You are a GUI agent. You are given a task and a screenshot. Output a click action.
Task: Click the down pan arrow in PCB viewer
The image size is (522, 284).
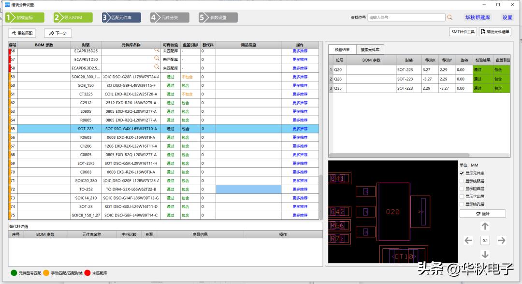(485, 254)
